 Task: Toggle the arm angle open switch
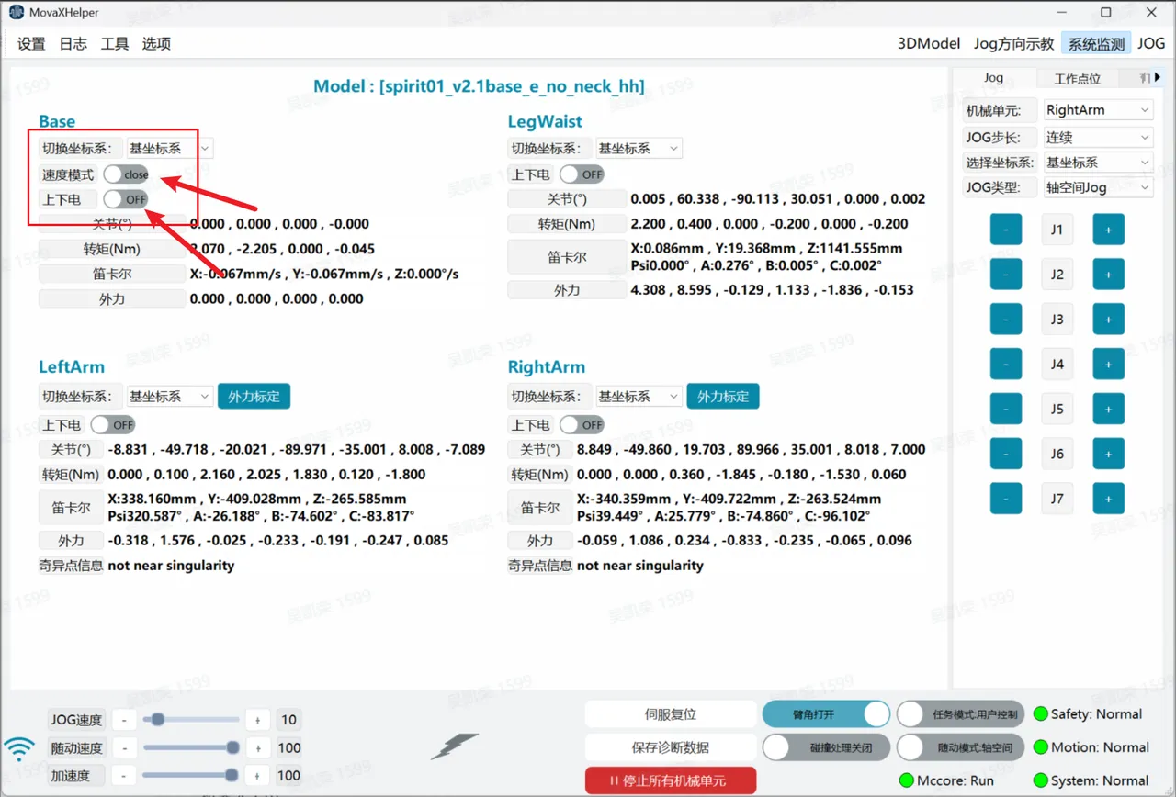[x=826, y=714]
